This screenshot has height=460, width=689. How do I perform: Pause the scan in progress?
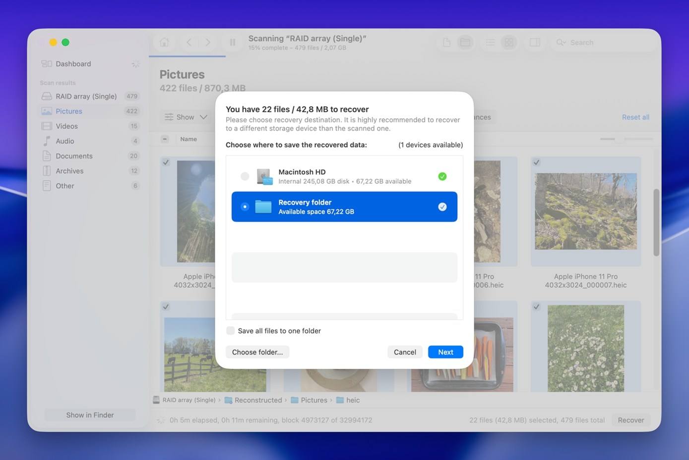pos(232,43)
